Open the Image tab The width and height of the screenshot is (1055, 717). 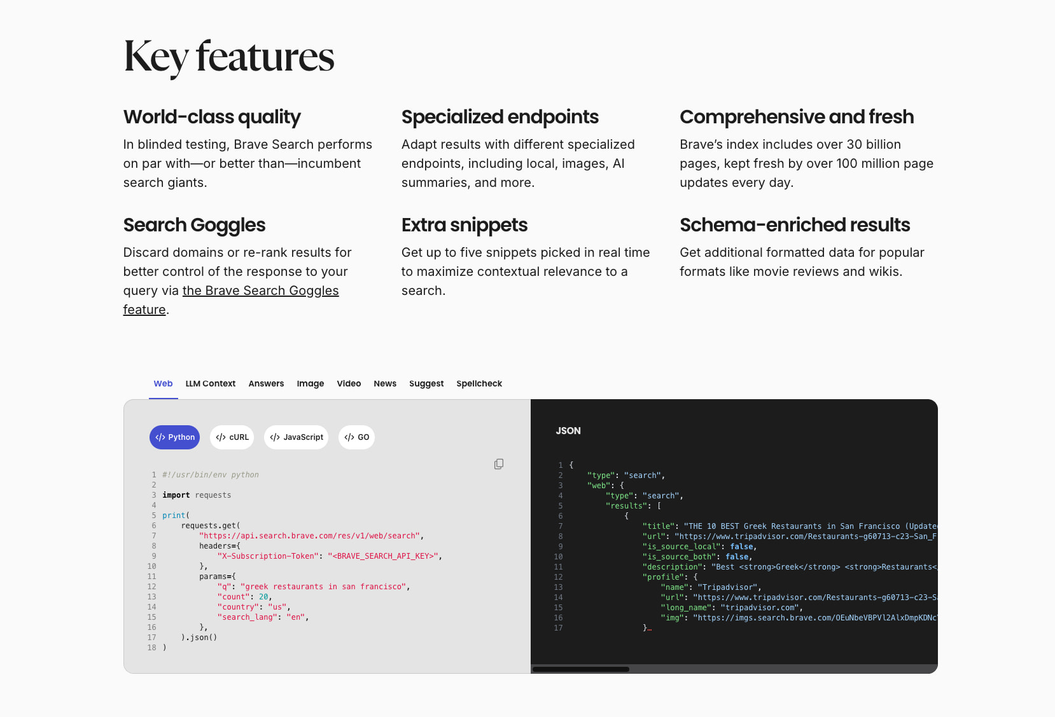point(311,383)
